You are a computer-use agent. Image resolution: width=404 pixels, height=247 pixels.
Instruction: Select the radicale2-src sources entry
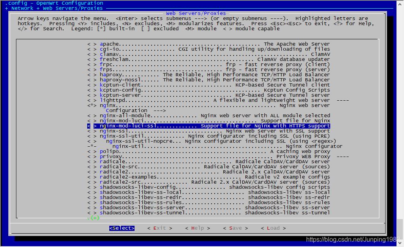208,182
